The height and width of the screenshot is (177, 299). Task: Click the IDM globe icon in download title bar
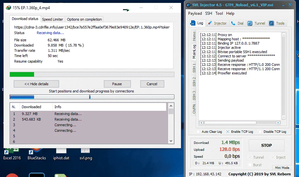pyautogui.click(x=9, y=8)
